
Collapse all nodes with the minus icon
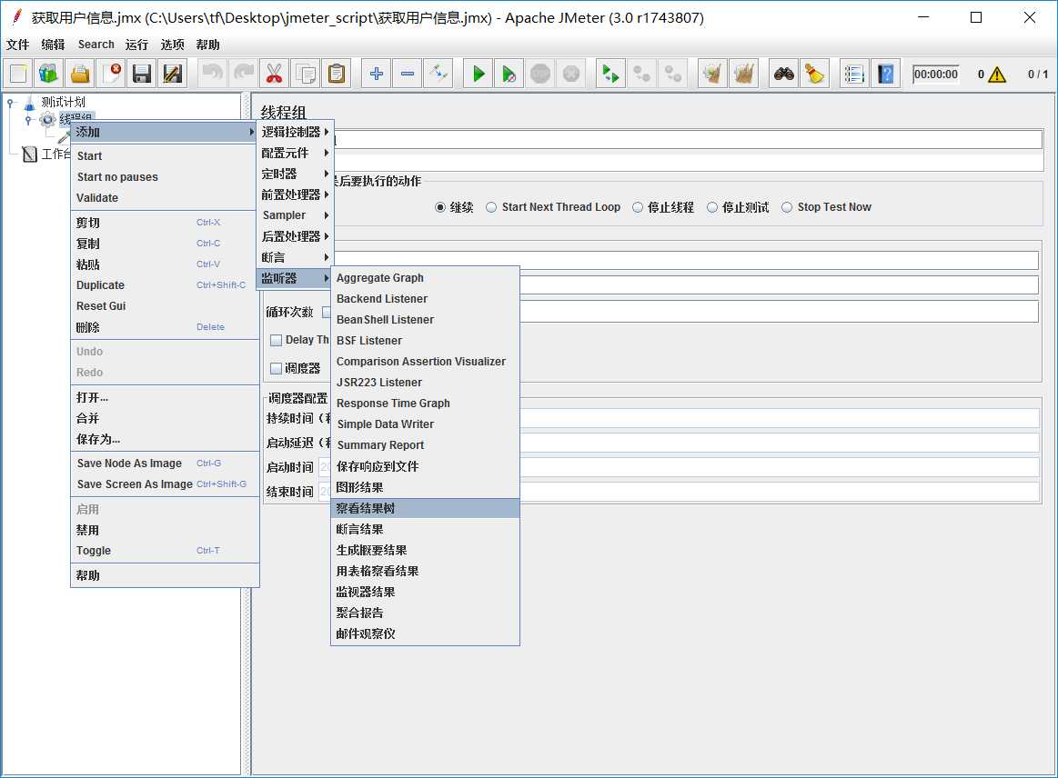click(x=408, y=74)
